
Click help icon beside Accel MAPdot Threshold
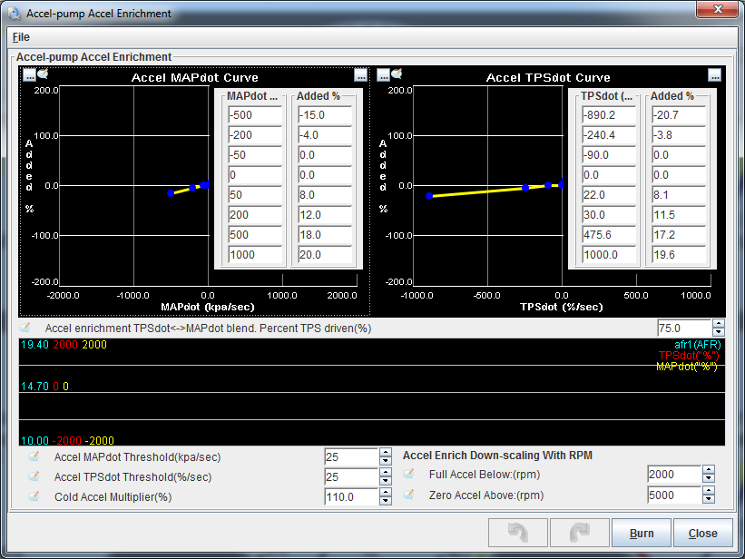34,456
